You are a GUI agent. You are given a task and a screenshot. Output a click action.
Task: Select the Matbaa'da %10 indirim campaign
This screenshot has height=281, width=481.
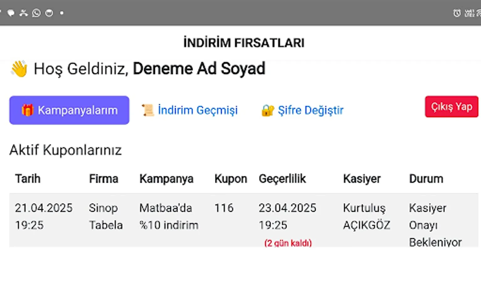tap(169, 216)
